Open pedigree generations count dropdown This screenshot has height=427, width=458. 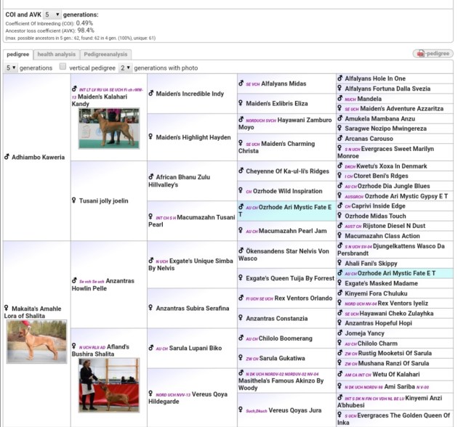click(x=10, y=68)
